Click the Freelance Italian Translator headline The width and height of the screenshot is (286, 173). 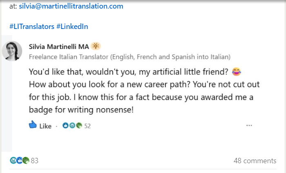pos(130,57)
